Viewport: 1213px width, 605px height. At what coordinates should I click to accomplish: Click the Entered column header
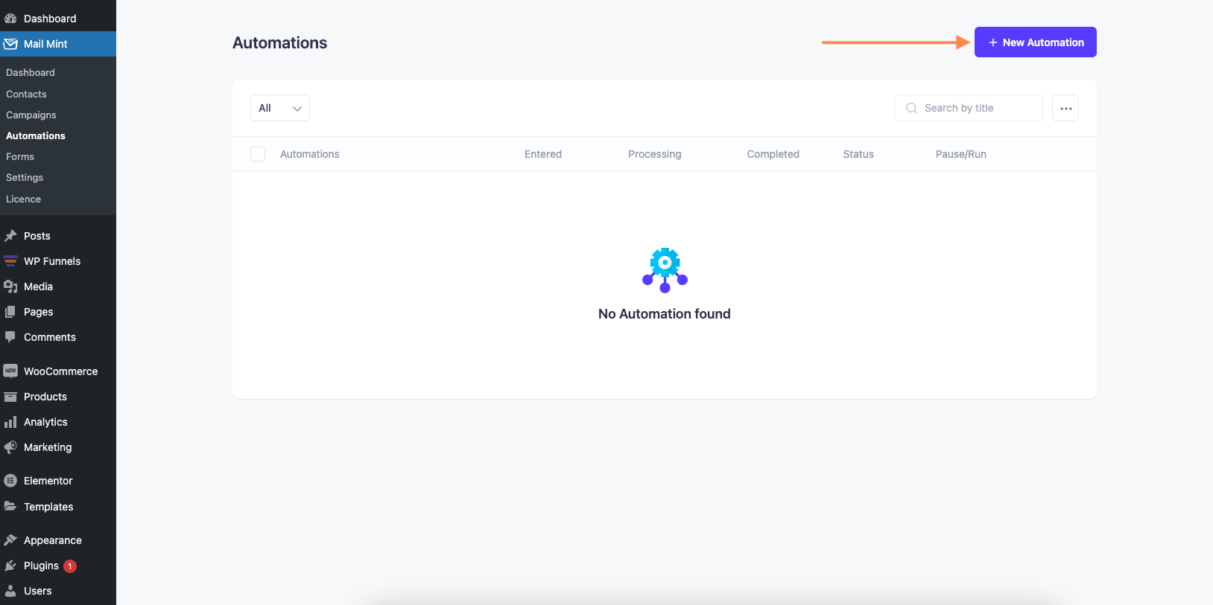(x=543, y=154)
